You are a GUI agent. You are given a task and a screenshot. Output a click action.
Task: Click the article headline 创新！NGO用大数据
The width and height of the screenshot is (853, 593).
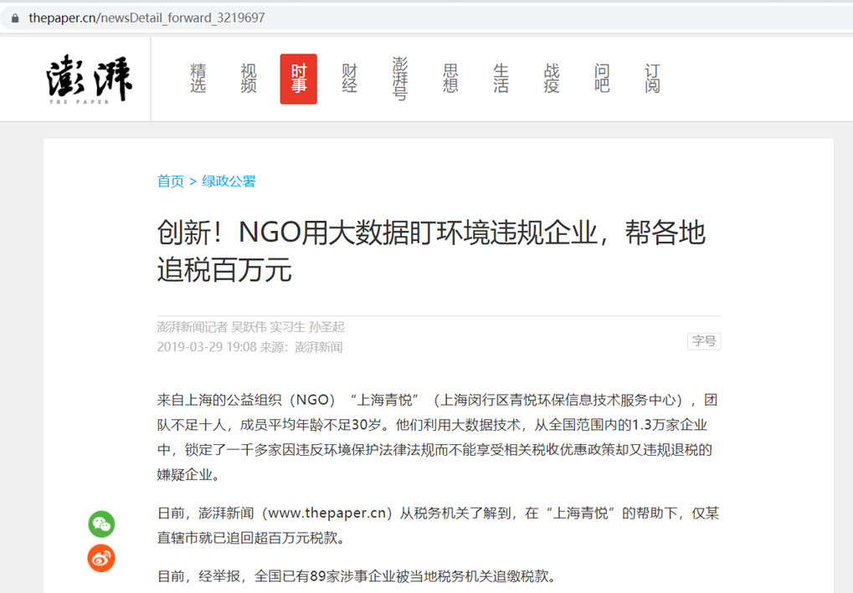pos(431,251)
